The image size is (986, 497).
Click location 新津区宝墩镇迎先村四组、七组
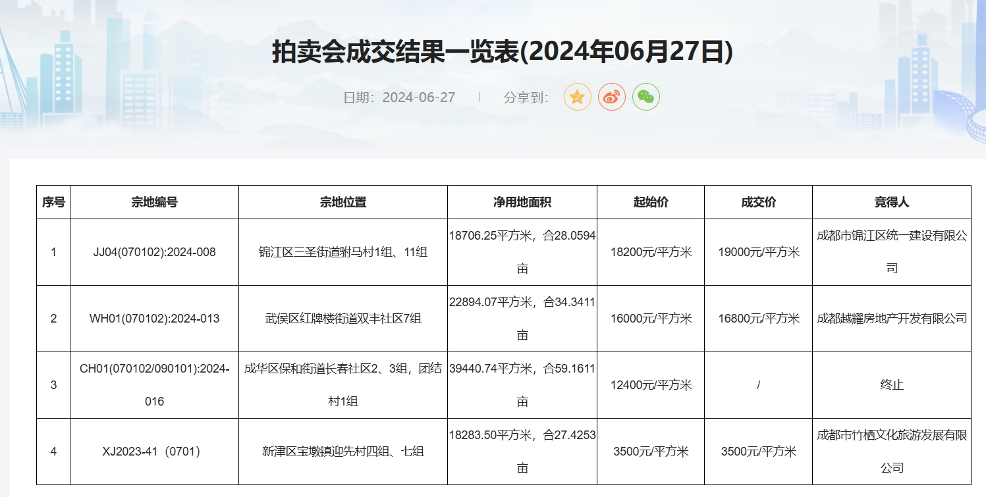pyautogui.click(x=343, y=452)
